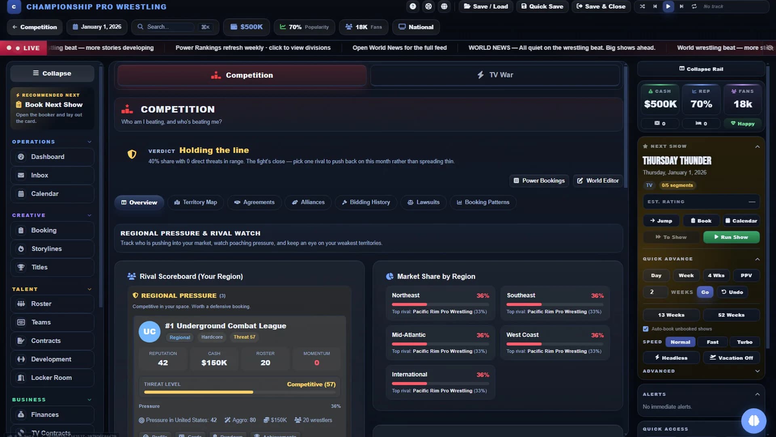The image size is (776, 437).
Task: Click the lifebuoy support icon in top bar
Action: click(x=428, y=6)
